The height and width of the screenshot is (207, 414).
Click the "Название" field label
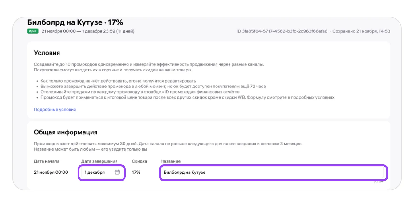(170, 161)
